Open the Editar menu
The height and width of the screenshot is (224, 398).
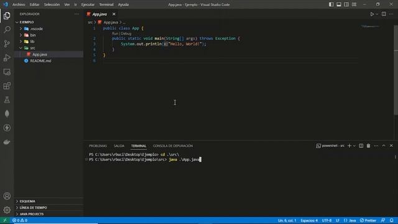click(34, 4)
